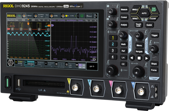Push the GI hardware key
169x111 pixels.
coord(123,64)
